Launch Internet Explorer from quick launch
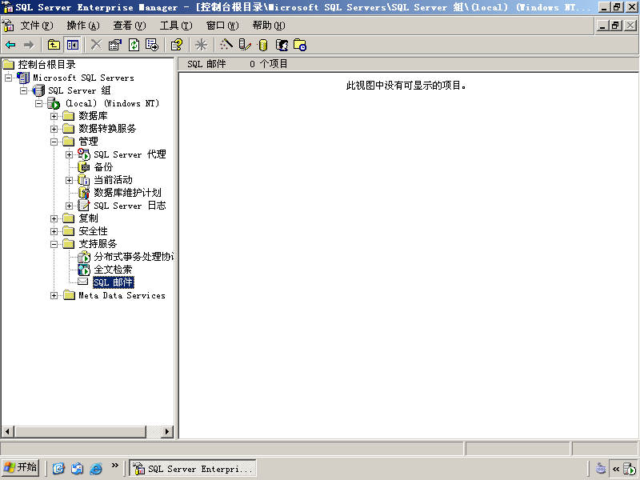The image size is (640, 480). [x=96, y=468]
